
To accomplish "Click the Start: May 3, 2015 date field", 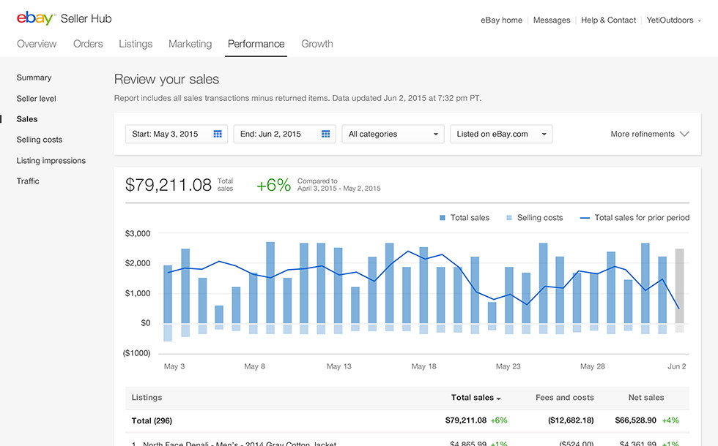I will coord(167,134).
